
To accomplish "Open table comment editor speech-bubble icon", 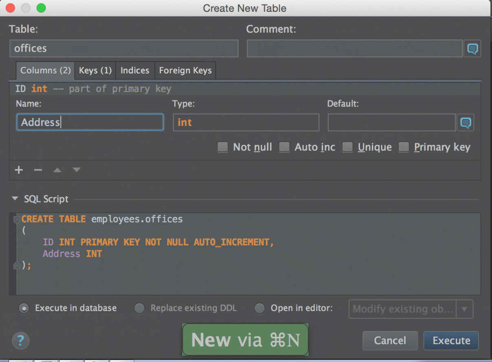I will [x=472, y=49].
